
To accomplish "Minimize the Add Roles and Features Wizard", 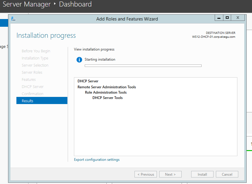I will (x=219, y=18).
